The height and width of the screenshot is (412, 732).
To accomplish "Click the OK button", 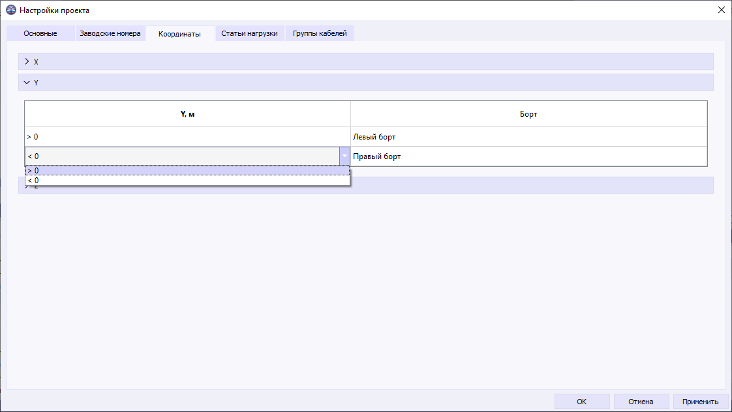I will (x=581, y=401).
